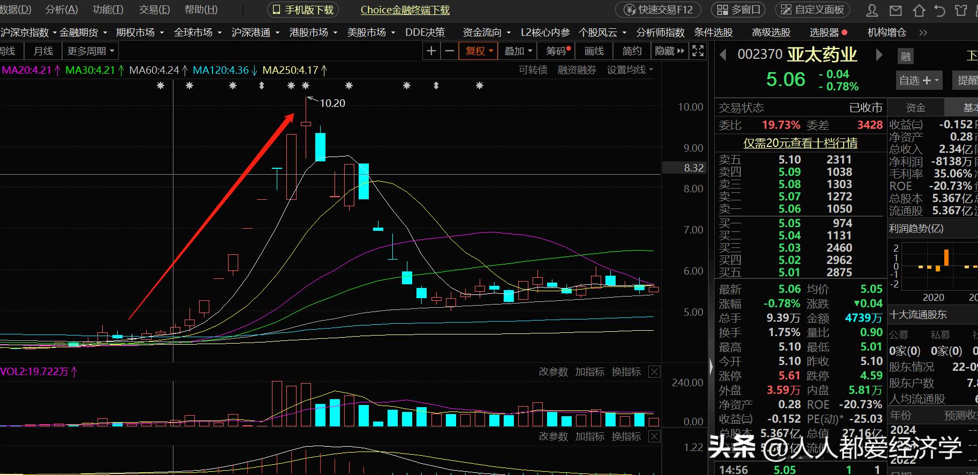The image size is (978, 475).
Task: Open the mail messages icon
Action: [895, 10]
